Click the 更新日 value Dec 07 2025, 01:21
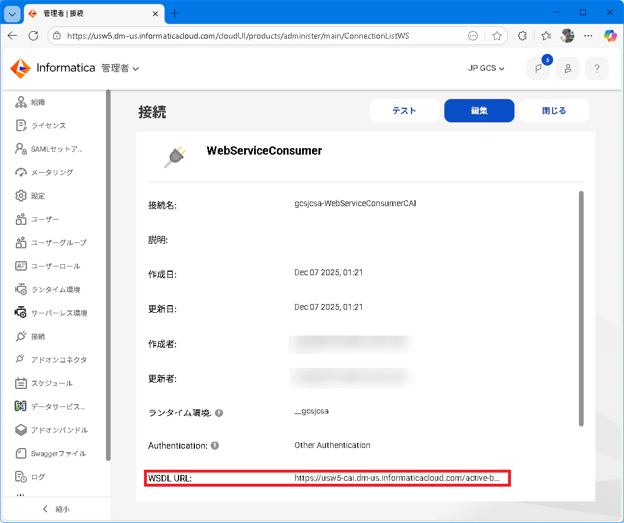This screenshot has width=624, height=523. tap(329, 307)
